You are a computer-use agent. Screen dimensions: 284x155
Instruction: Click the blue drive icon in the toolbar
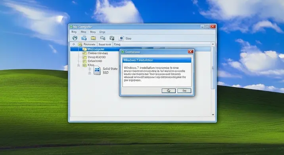coord(84,38)
